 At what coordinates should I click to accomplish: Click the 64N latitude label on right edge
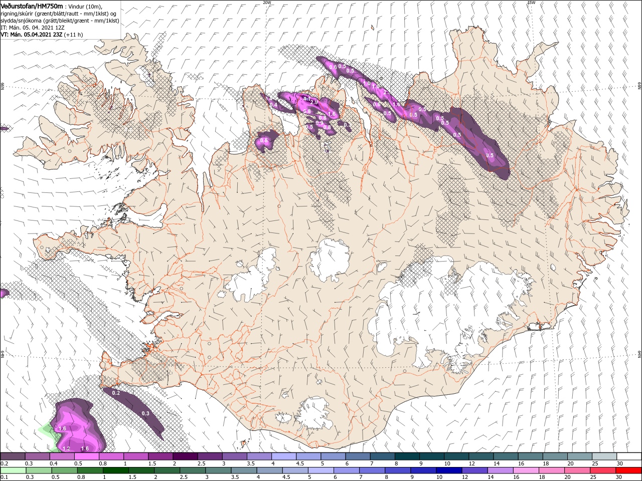click(x=639, y=354)
